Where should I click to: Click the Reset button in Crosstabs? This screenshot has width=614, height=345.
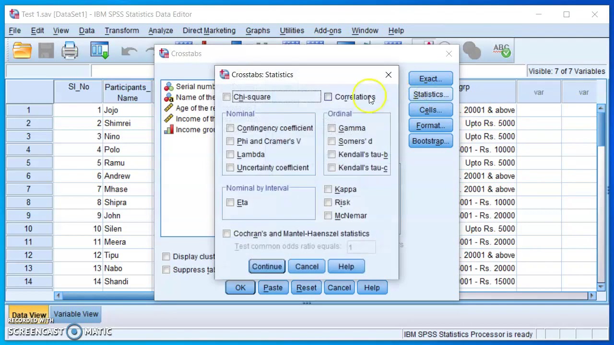click(x=307, y=287)
